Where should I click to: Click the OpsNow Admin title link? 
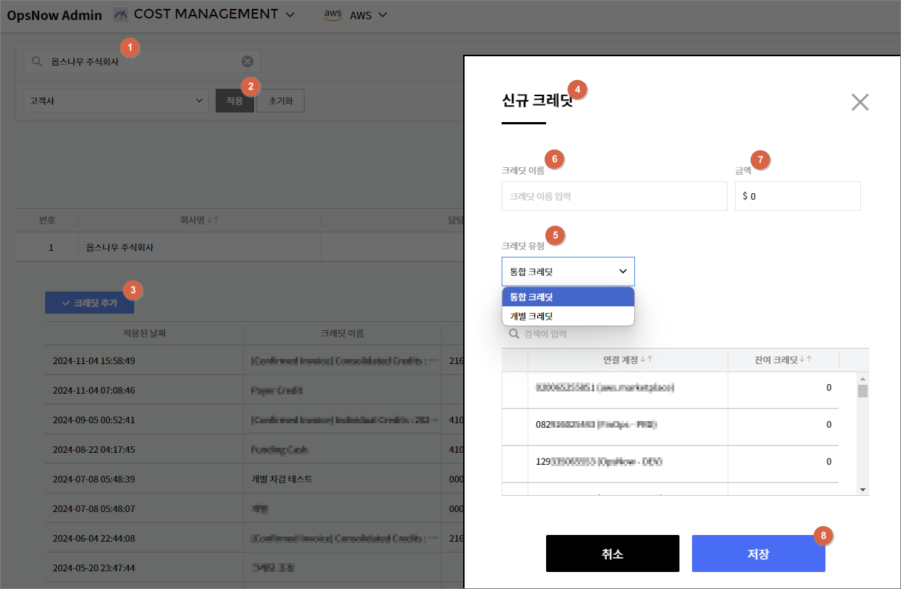55,16
